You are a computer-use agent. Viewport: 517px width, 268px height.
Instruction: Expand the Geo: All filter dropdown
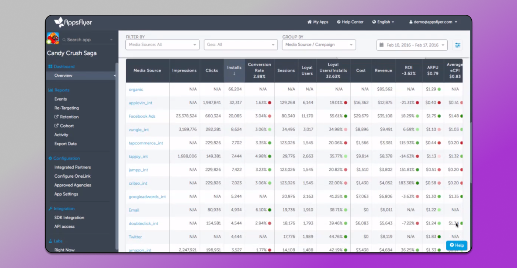pos(240,45)
